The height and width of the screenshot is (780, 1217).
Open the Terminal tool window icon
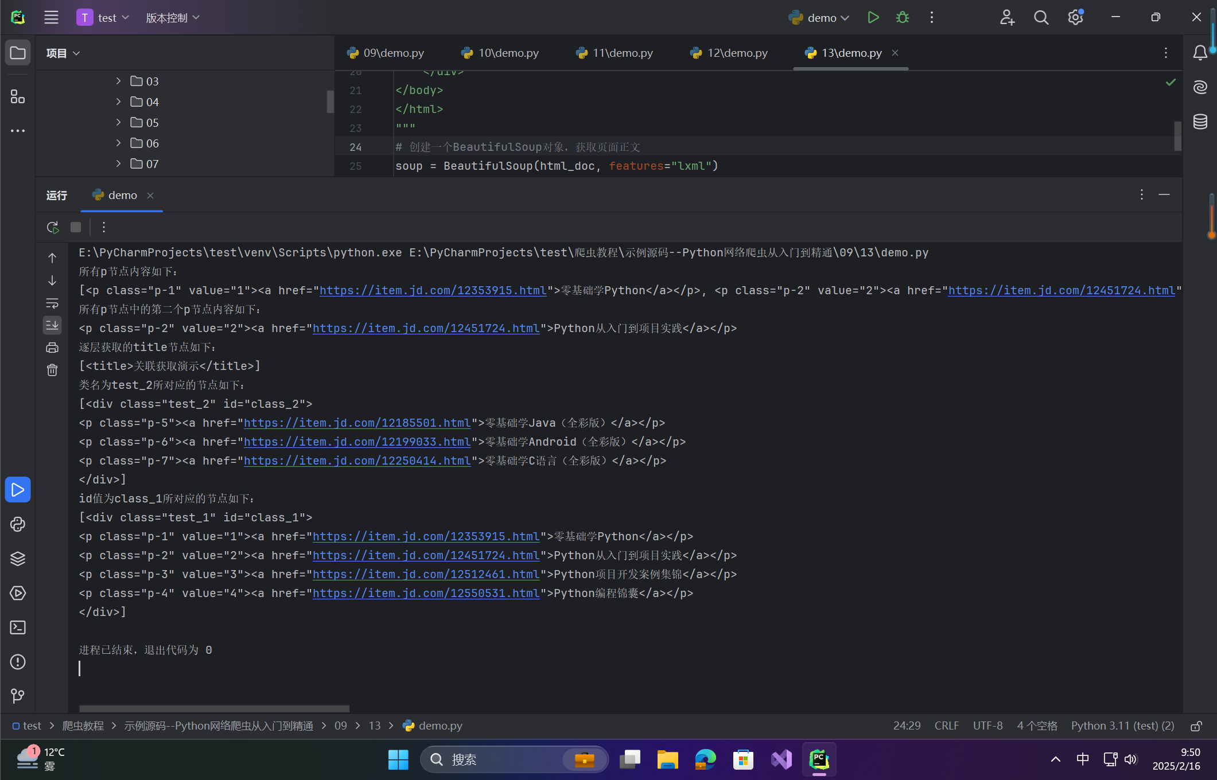pyautogui.click(x=18, y=627)
